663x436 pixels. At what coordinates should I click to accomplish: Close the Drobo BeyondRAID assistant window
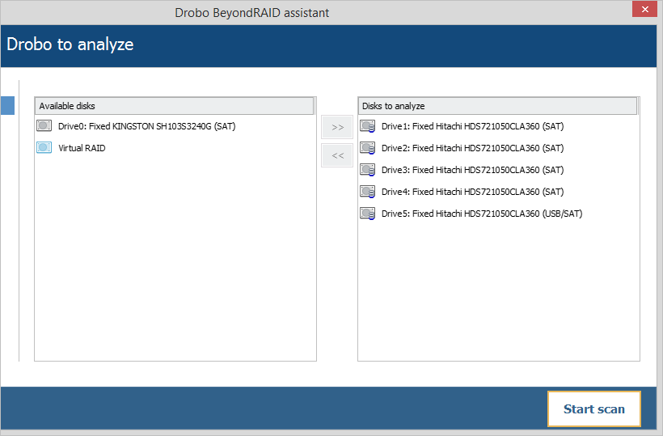pyautogui.click(x=644, y=9)
